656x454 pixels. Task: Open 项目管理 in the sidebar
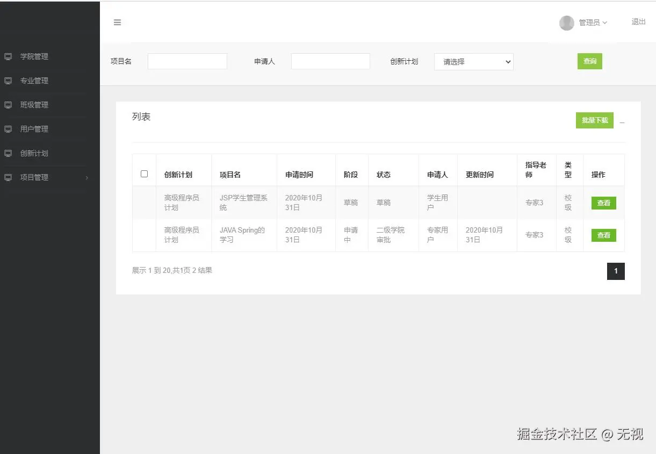[34, 177]
